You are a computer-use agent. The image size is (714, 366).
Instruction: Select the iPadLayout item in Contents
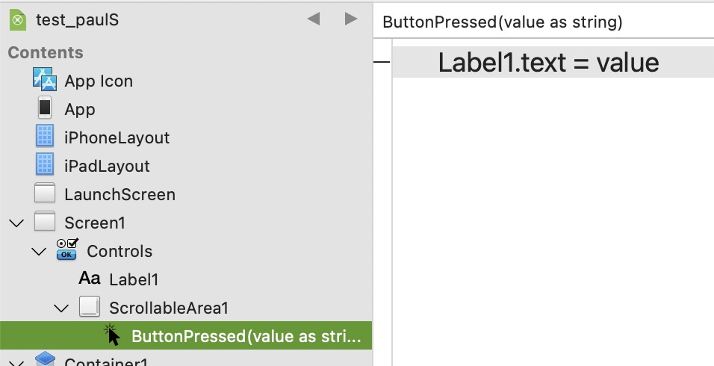click(107, 166)
